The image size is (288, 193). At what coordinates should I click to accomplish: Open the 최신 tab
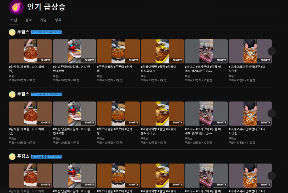pyautogui.click(x=14, y=20)
